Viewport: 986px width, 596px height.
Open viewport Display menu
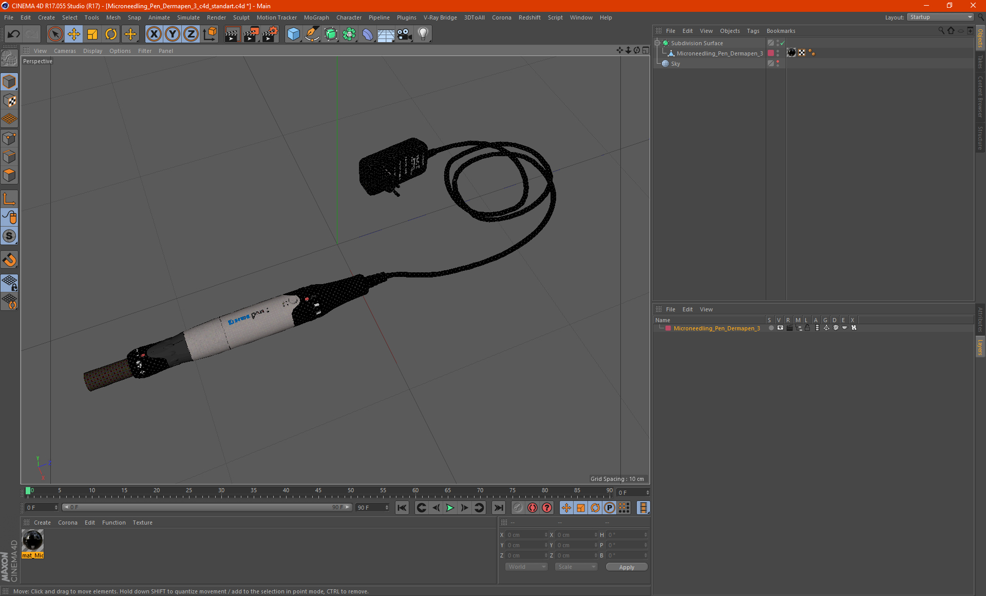click(x=92, y=51)
